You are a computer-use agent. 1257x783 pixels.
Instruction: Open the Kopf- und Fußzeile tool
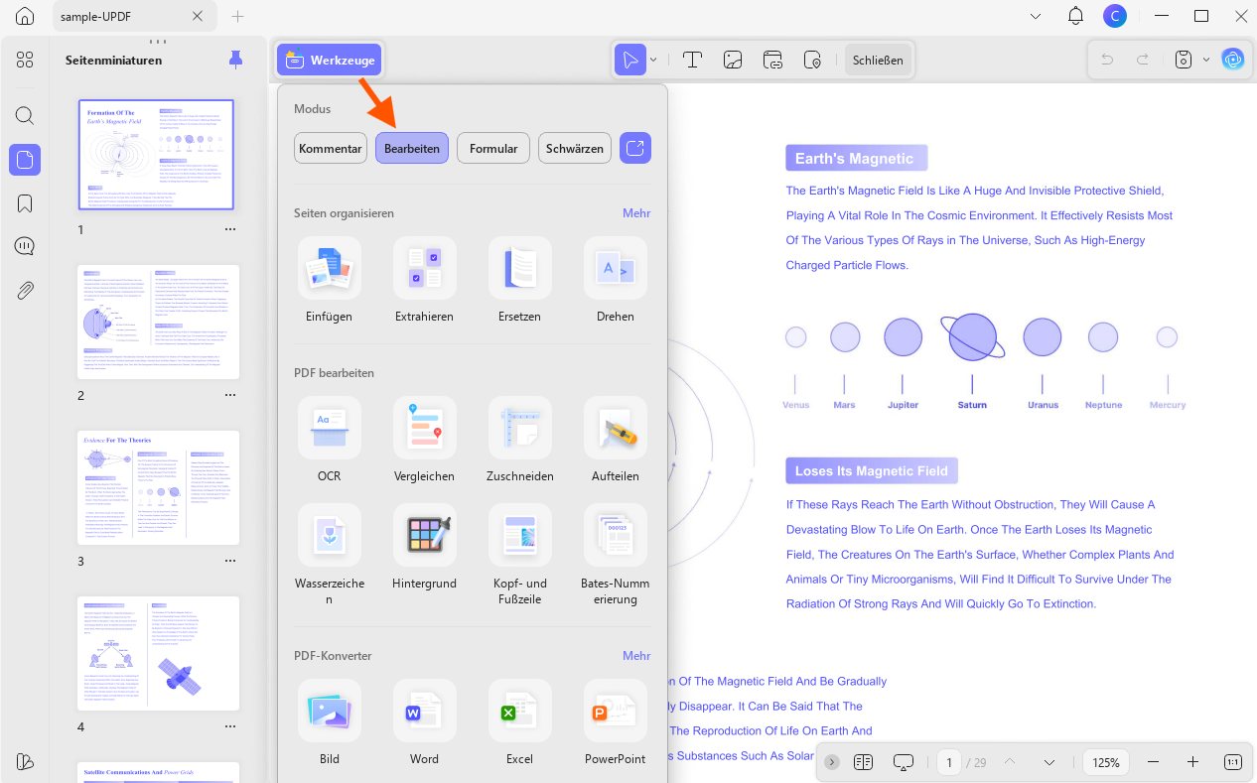[519, 555]
